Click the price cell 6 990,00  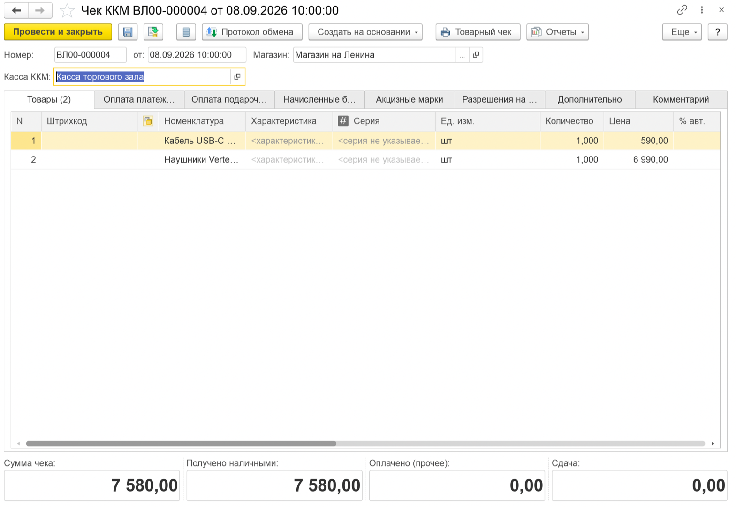638,160
